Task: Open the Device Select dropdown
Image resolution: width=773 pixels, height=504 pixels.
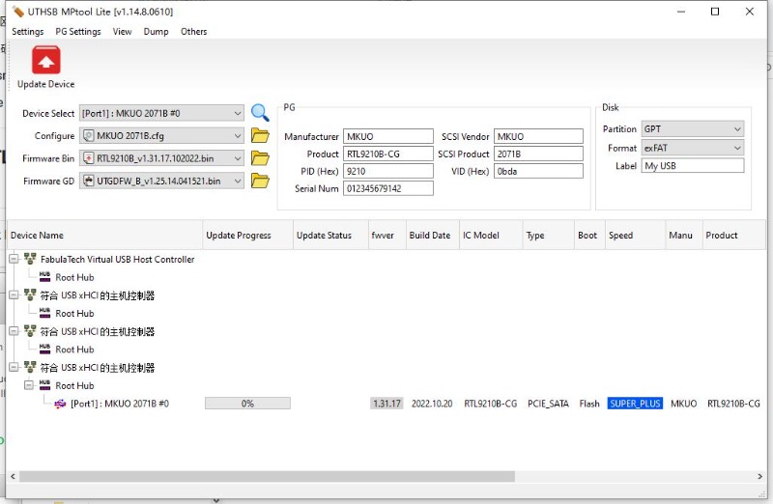Action: click(238, 113)
